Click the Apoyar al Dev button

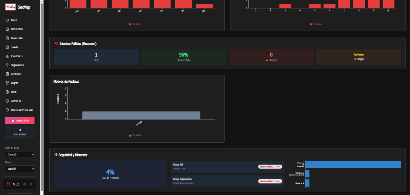[x=20, y=121]
